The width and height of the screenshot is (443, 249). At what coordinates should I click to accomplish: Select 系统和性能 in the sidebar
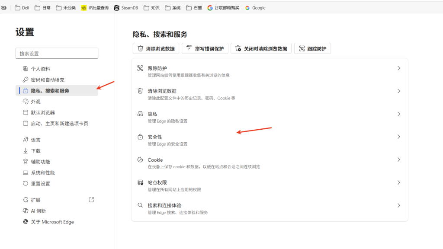click(42, 172)
